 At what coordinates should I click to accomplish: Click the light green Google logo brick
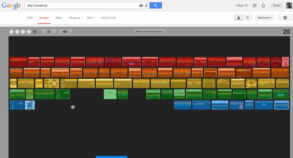coord(110,94)
